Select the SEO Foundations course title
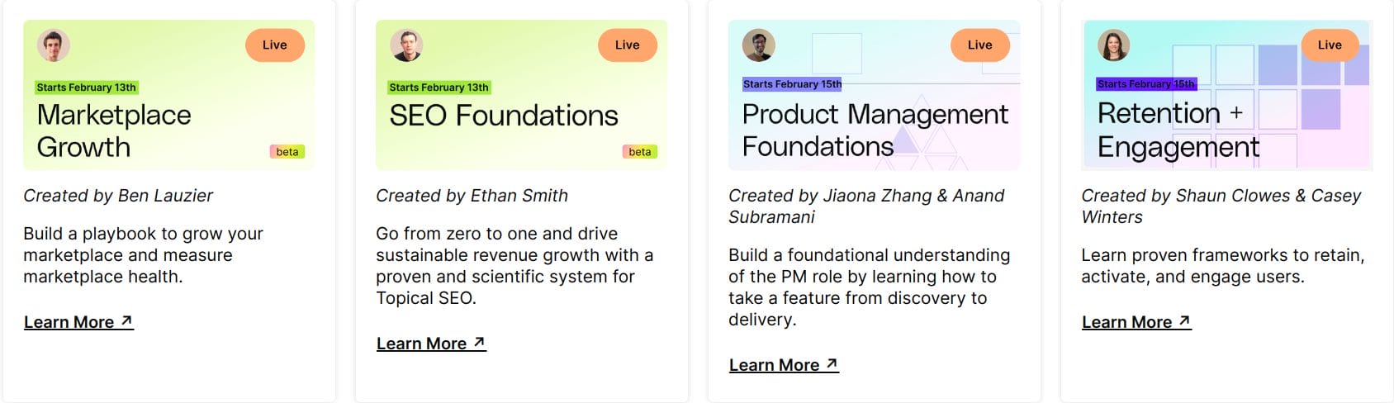Viewport: 1394px width, 403px height. tap(504, 116)
